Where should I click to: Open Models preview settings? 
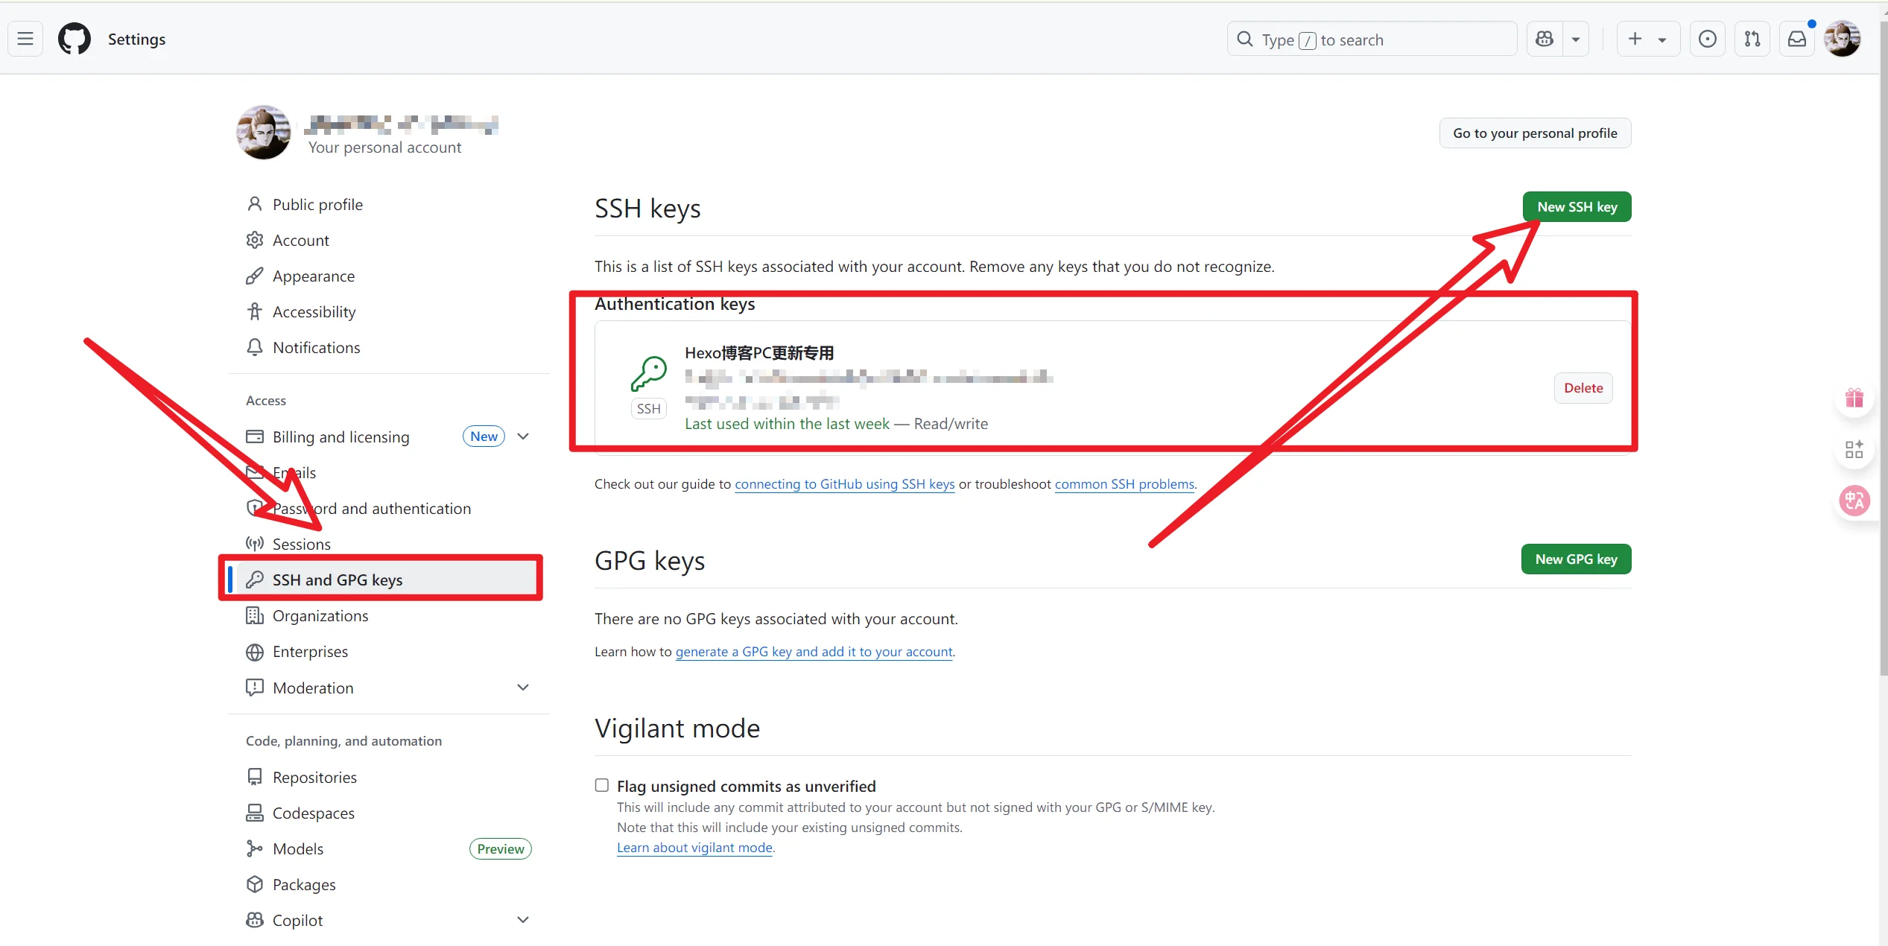[x=387, y=849]
